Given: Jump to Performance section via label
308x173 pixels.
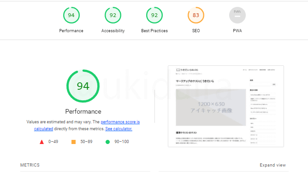Looking at the screenshot, I should point(71,31).
